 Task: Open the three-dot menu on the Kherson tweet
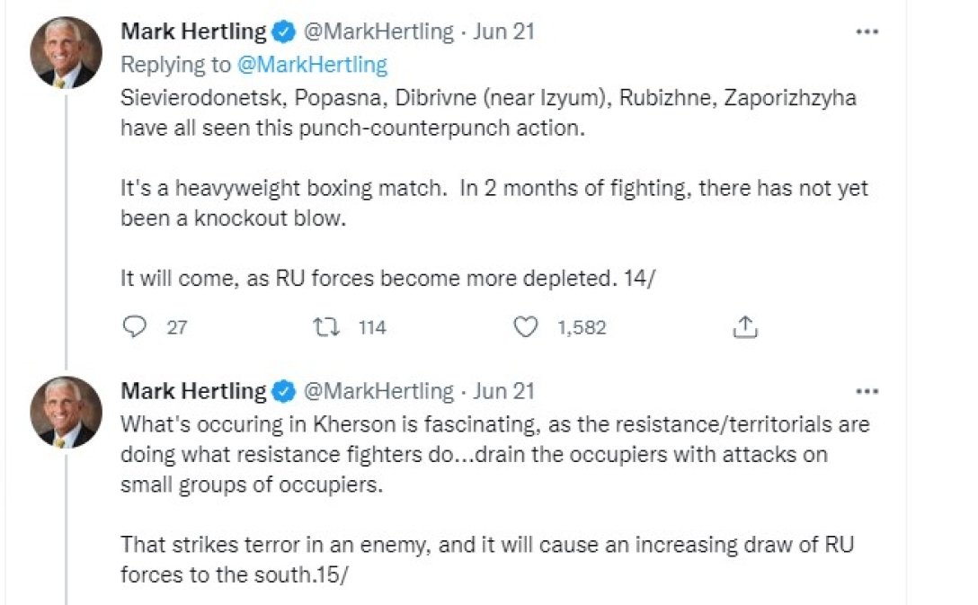click(866, 391)
